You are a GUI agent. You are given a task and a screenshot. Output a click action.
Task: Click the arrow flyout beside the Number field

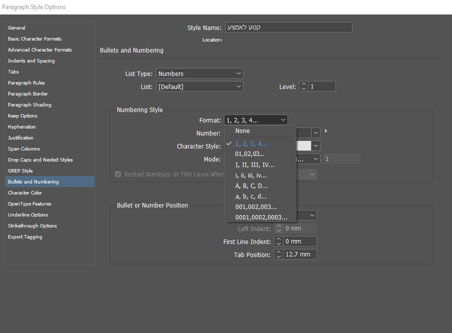point(326,131)
